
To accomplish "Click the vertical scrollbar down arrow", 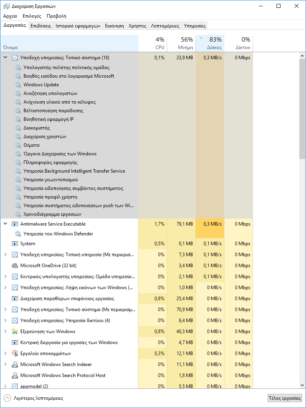I will [302, 385].
